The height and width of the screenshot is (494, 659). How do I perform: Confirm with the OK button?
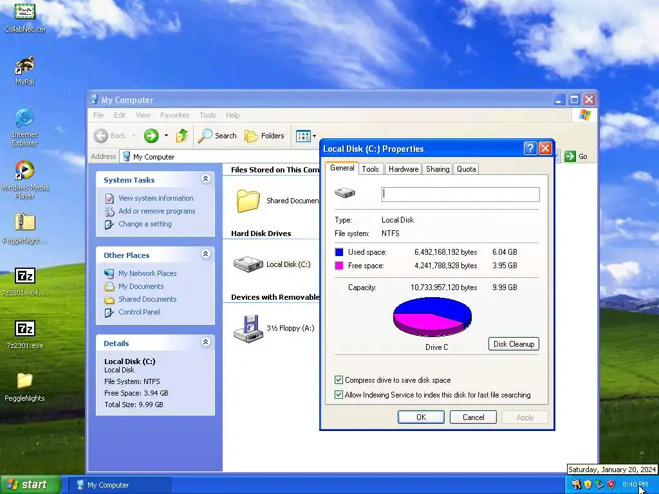click(x=421, y=417)
